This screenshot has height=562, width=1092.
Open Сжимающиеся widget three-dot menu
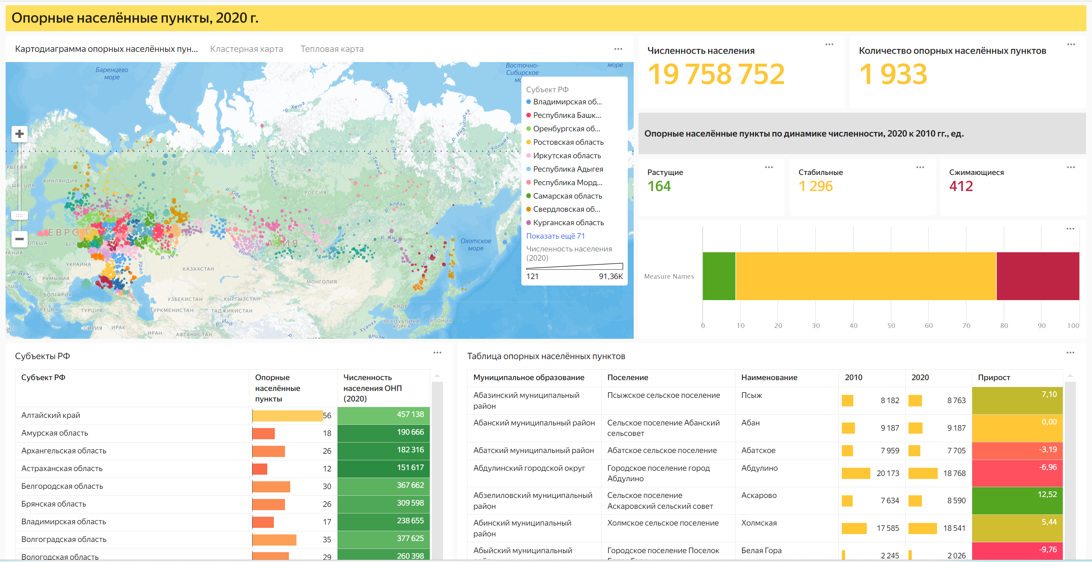tap(1070, 167)
